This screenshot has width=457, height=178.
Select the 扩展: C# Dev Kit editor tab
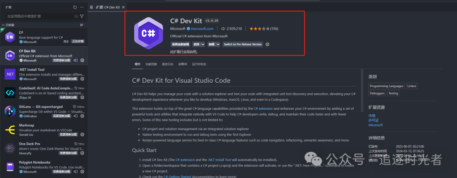pos(108,7)
